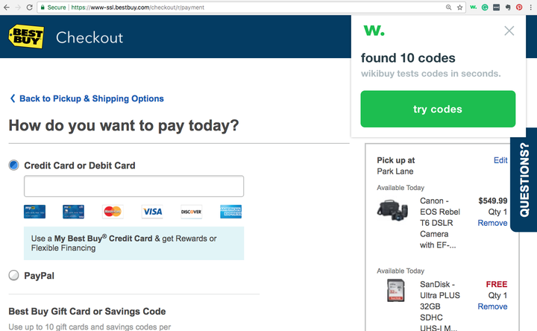The height and width of the screenshot is (331, 537).
Task: Click the Pinterest extension icon
Action: click(x=519, y=7)
